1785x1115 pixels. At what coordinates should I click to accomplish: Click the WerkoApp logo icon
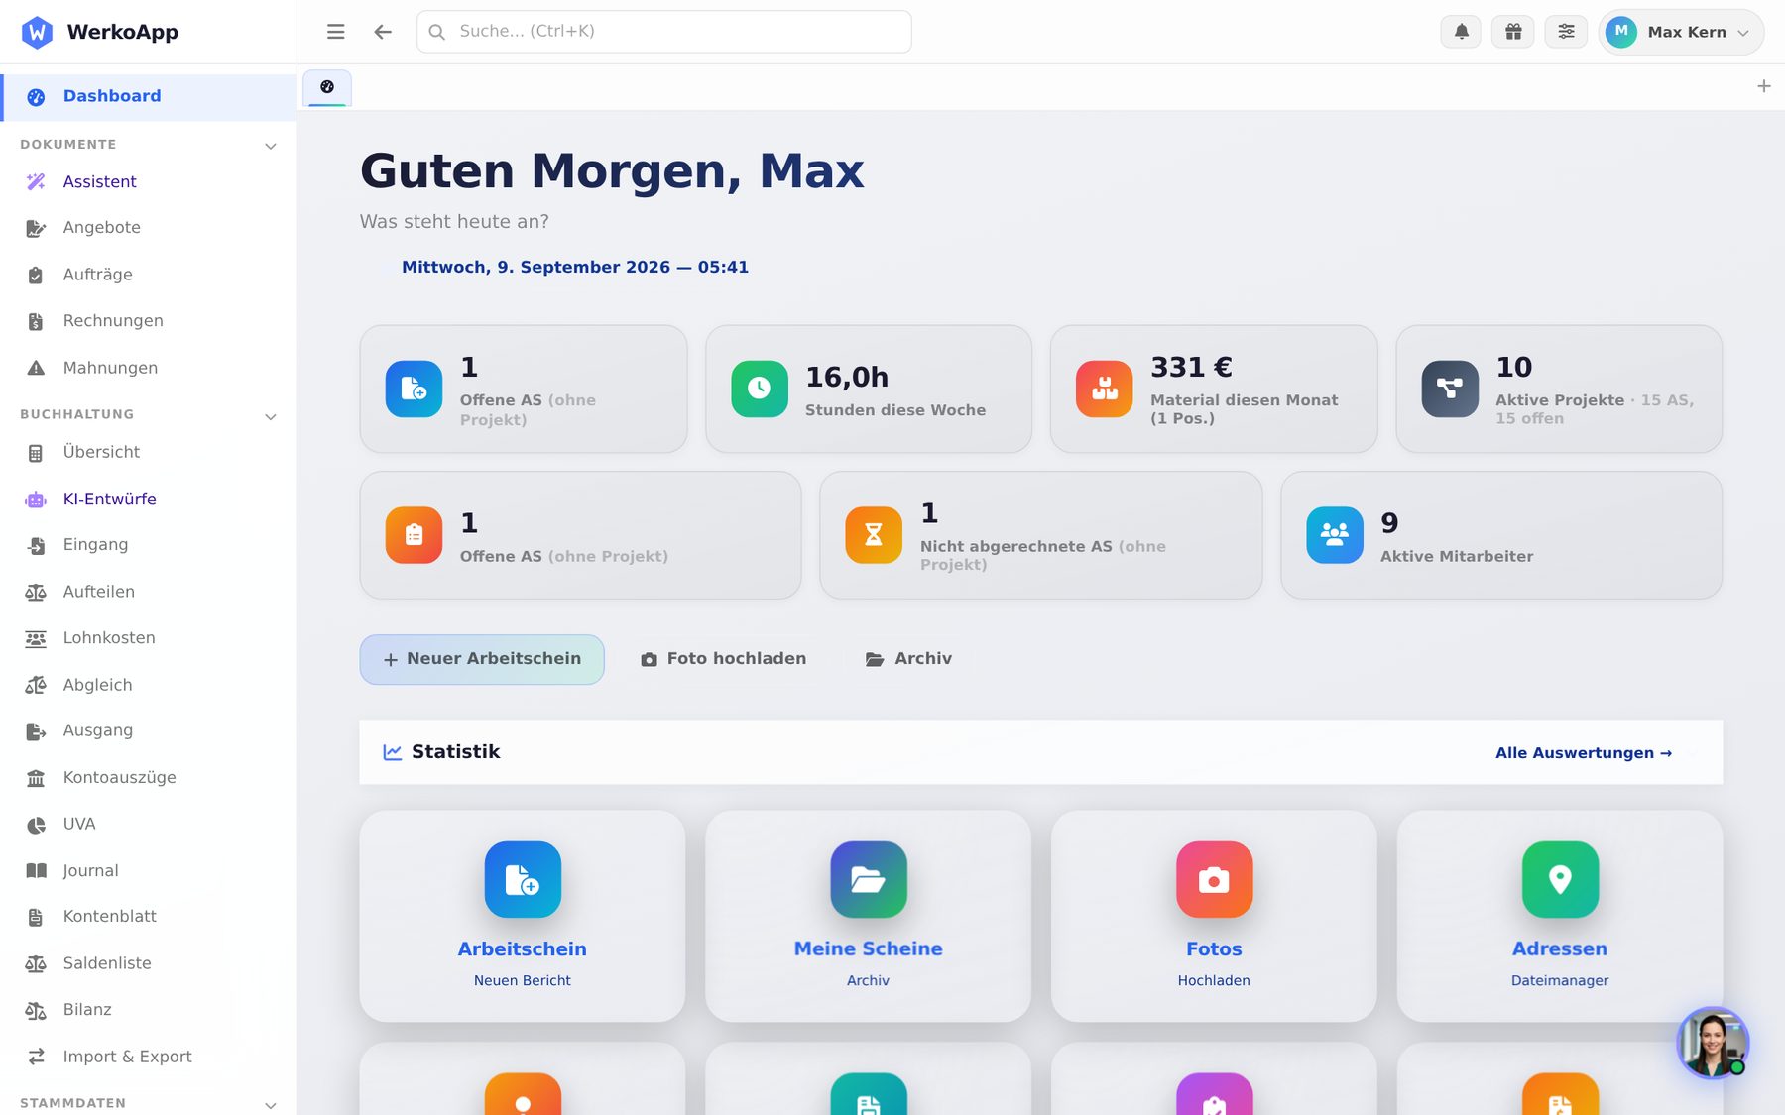37,32
